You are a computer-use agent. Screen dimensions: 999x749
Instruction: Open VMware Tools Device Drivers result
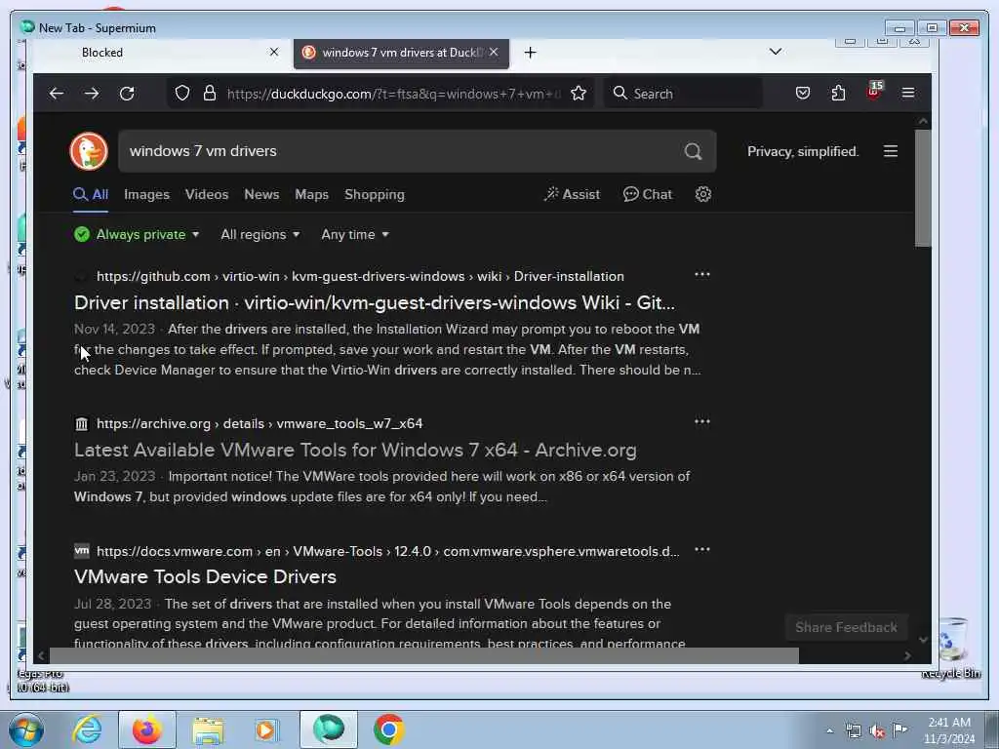(205, 577)
